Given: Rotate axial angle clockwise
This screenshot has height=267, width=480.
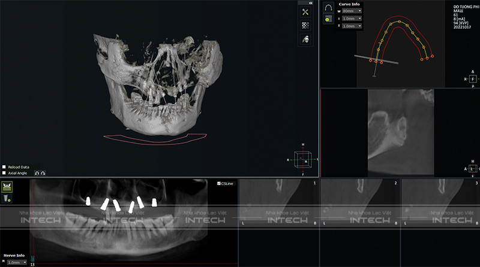Looking at the screenshot, I should pos(43,173).
